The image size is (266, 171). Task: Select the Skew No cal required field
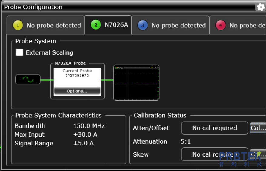click(214, 154)
